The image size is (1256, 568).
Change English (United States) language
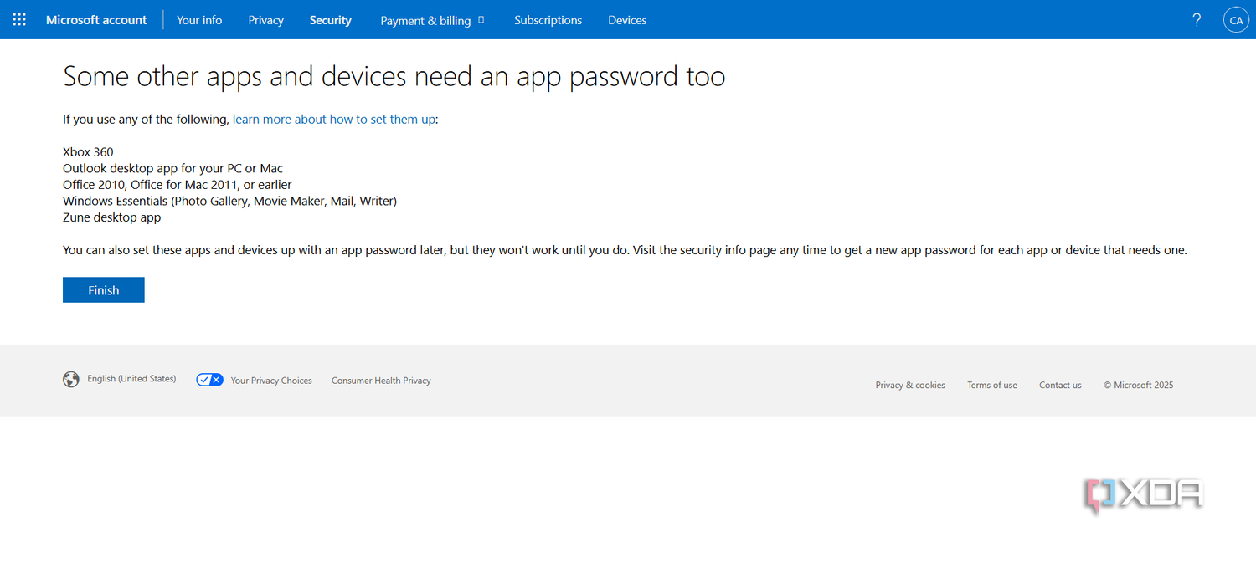[131, 379]
